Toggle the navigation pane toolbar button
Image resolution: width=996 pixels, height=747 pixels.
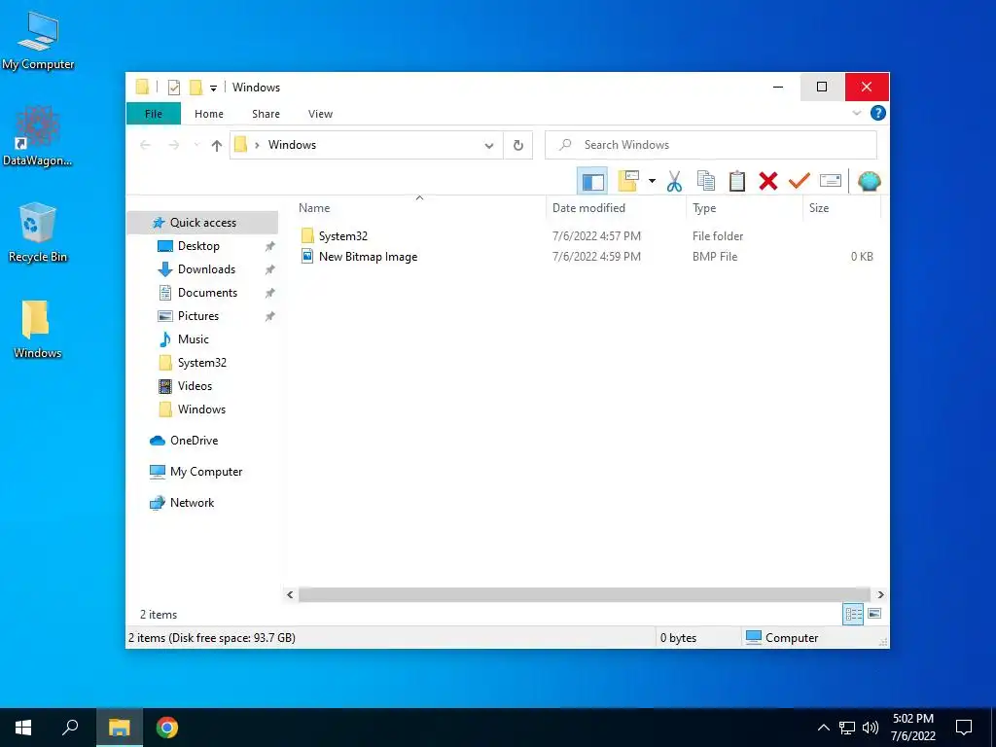[592, 182]
